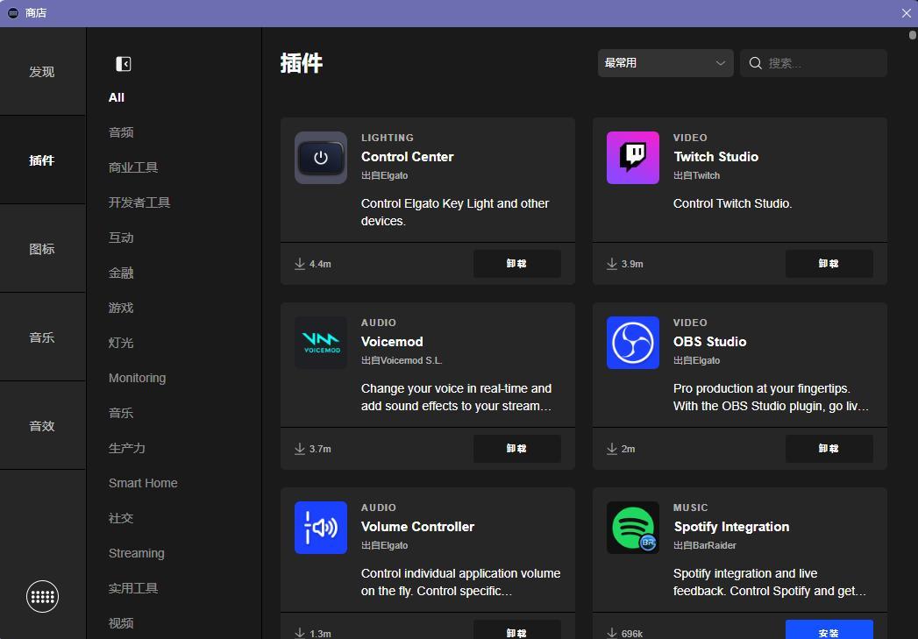Select the 音乐 category in list
Screen dimensions: 918x639
(121, 413)
